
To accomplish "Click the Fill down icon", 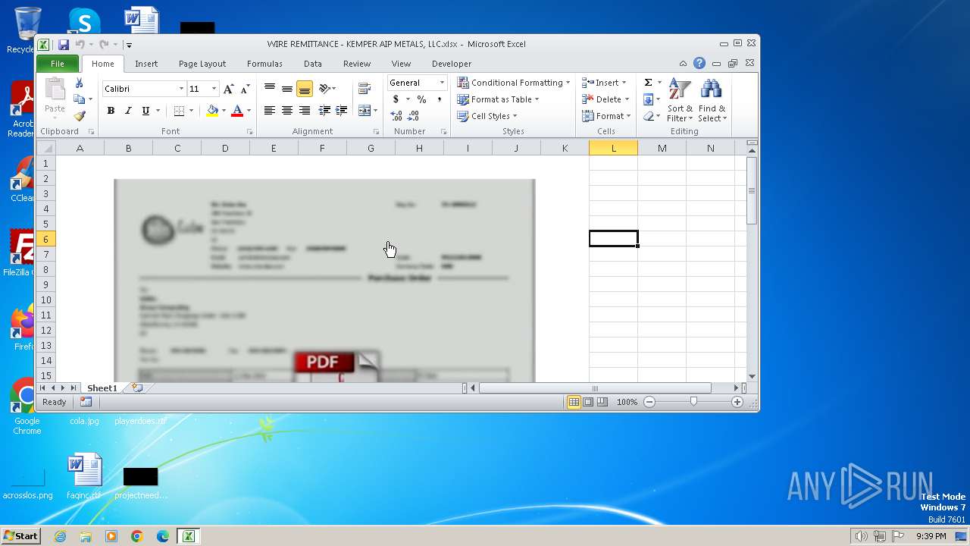I will click(648, 99).
